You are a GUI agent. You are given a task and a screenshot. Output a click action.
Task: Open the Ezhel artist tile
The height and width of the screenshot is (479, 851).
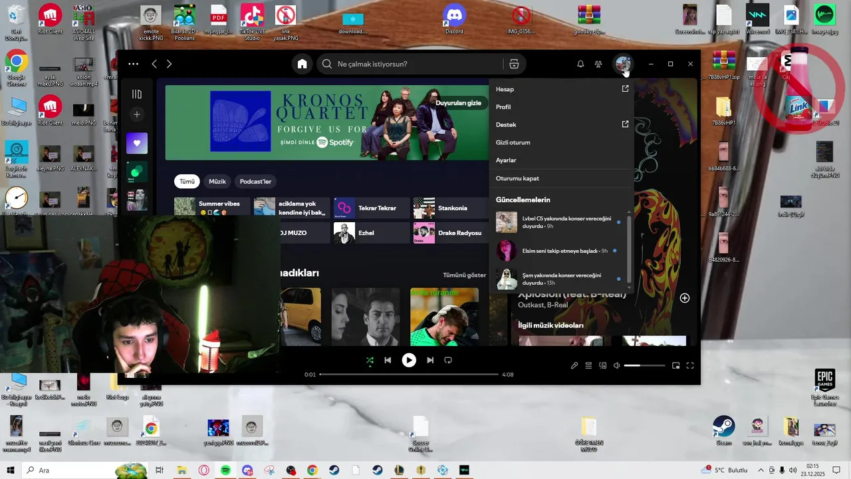tap(372, 233)
